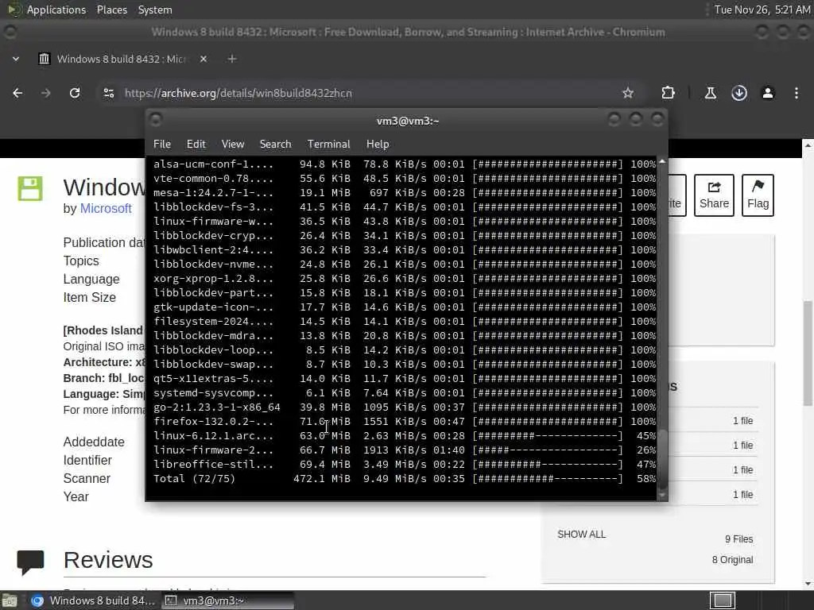This screenshot has height=610, width=814.
Task: Click the terminal scrollbar thumb
Action: (662, 457)
